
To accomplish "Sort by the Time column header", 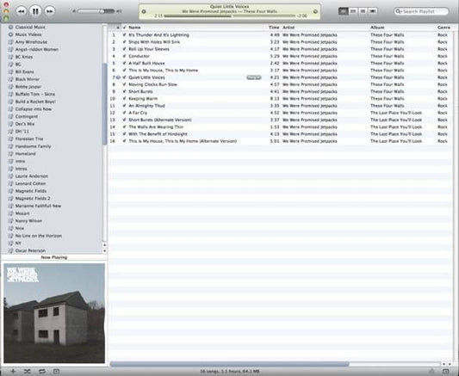I will click(x=274, y=28).
